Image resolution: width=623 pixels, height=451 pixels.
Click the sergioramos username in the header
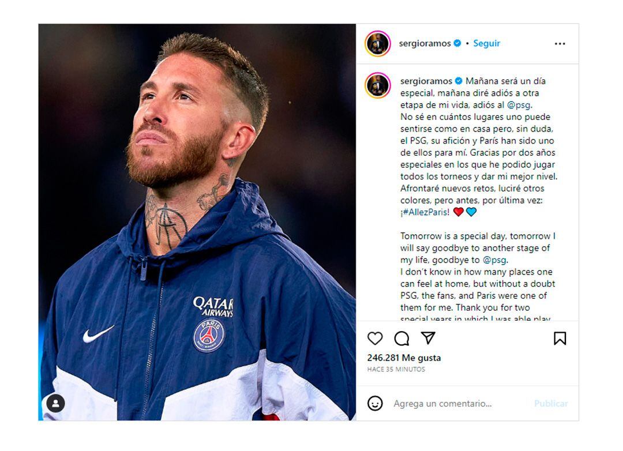tap(425, 43)
